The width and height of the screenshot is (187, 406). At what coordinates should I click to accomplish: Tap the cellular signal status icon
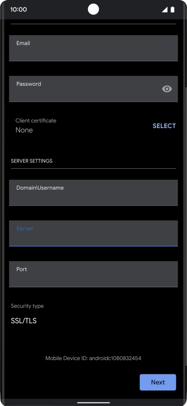165,9
